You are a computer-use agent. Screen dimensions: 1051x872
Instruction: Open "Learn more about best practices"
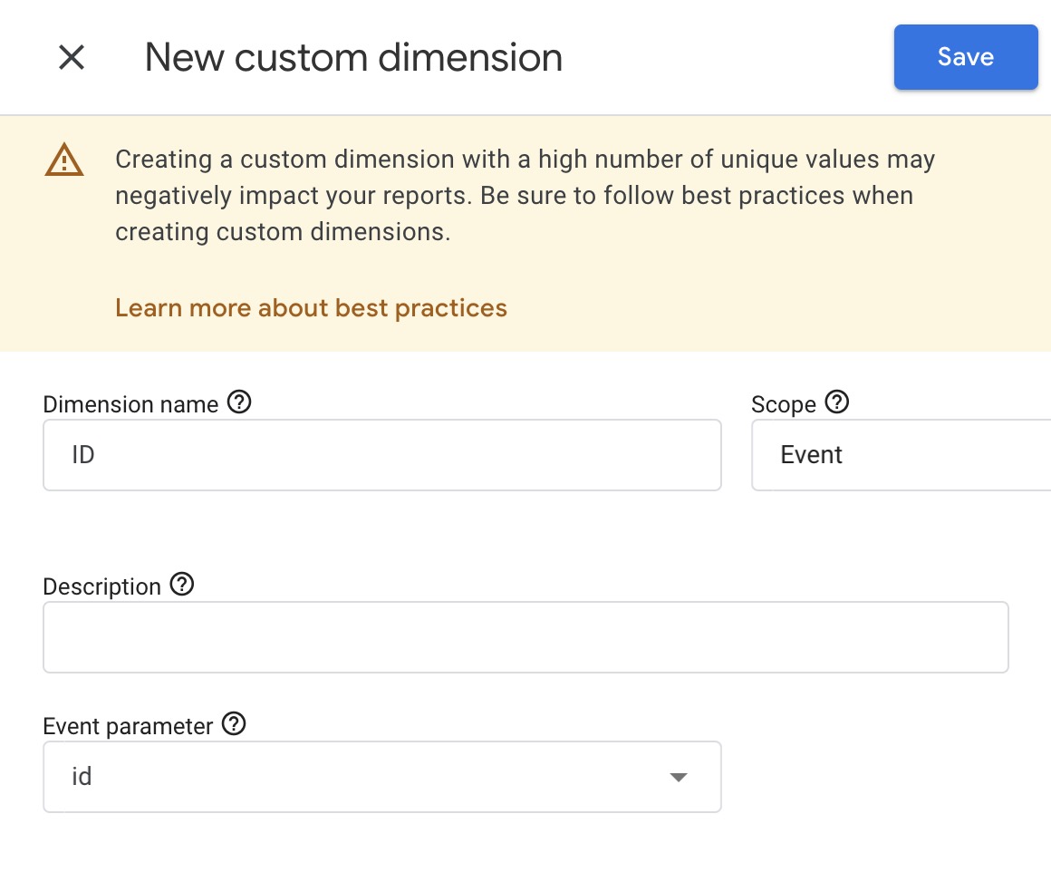tap(311, 308)
